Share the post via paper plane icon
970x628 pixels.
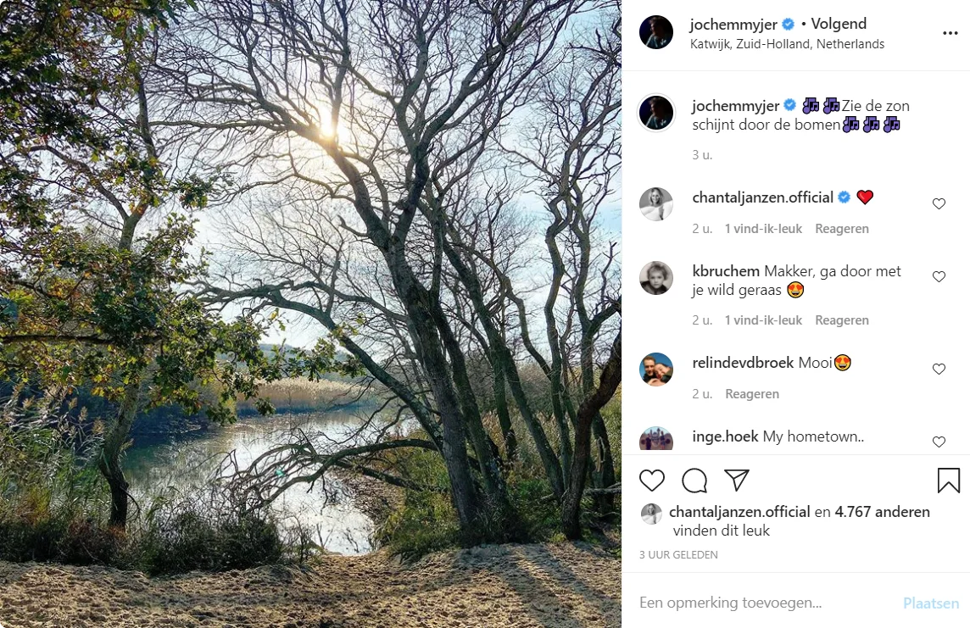(737, 481)
